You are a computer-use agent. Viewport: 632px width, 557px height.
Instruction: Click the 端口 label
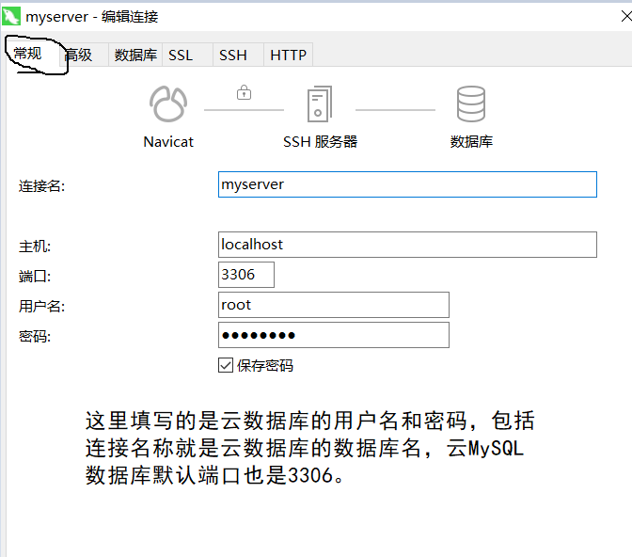[35, 277]
